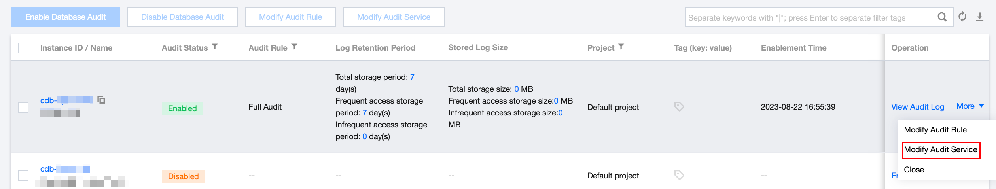Edit tag icon for disabled instance
Viewport: 996px width, 189px height.
(679, 175)
